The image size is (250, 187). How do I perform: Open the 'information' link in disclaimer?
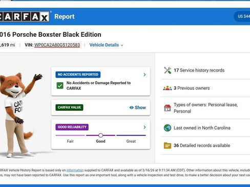(75, 170)
